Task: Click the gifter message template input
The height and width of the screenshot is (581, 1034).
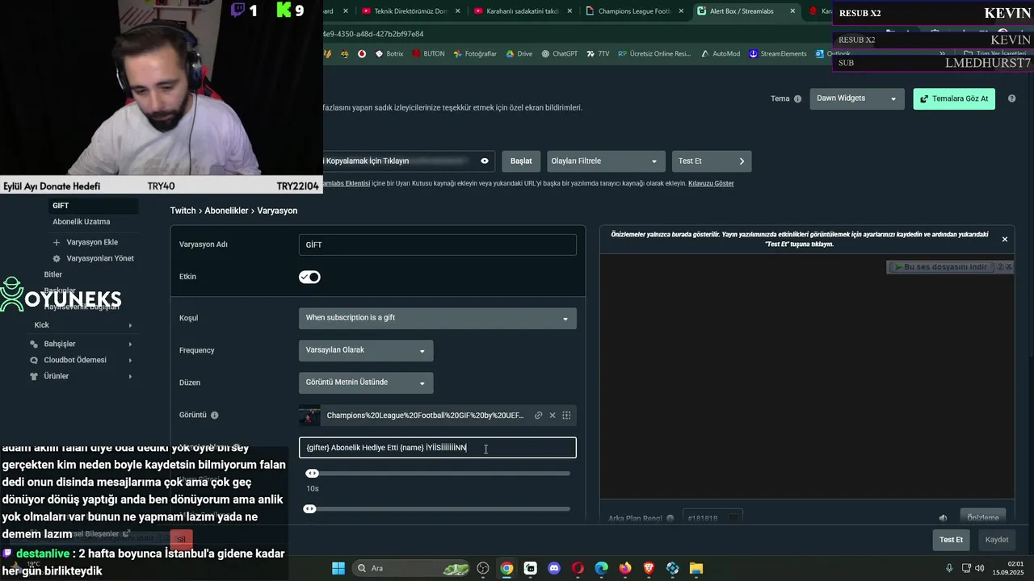Action: [437, 448]
